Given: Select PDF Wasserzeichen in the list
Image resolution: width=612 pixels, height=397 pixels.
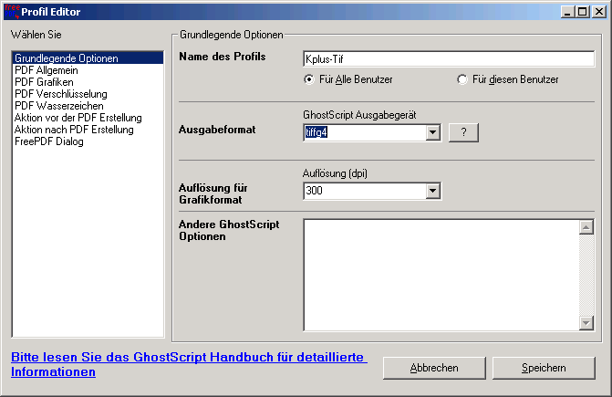Looking at the screenshot, I should (x=58, y=106).
